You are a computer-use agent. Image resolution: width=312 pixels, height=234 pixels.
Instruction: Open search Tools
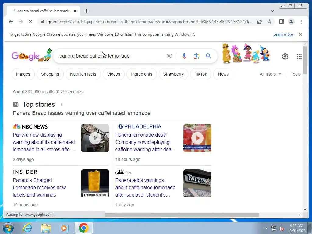pyautogui.click(x=296, y=74)
